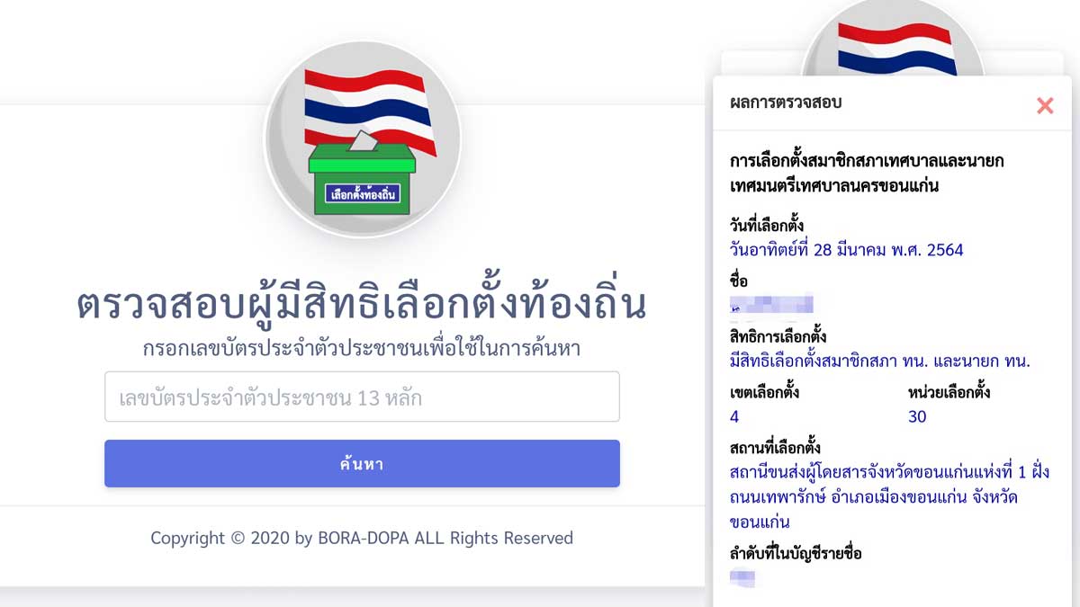
Task: Click the วันที่เลือกตั้ง field label
Action: (767, 224)
